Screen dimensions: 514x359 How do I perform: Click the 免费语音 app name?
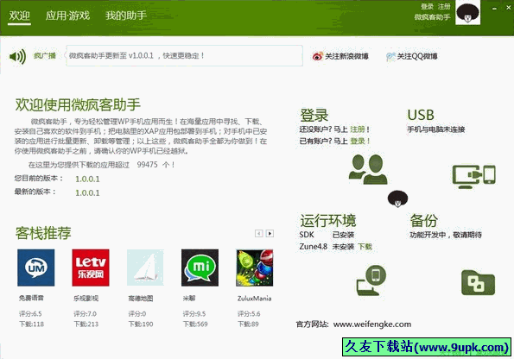31,298
